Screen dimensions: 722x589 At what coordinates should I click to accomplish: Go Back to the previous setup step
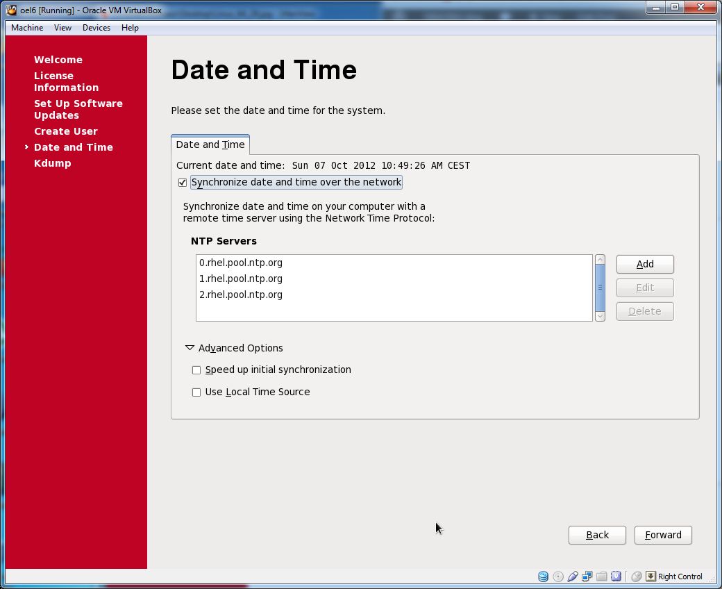tap(597, 535)
